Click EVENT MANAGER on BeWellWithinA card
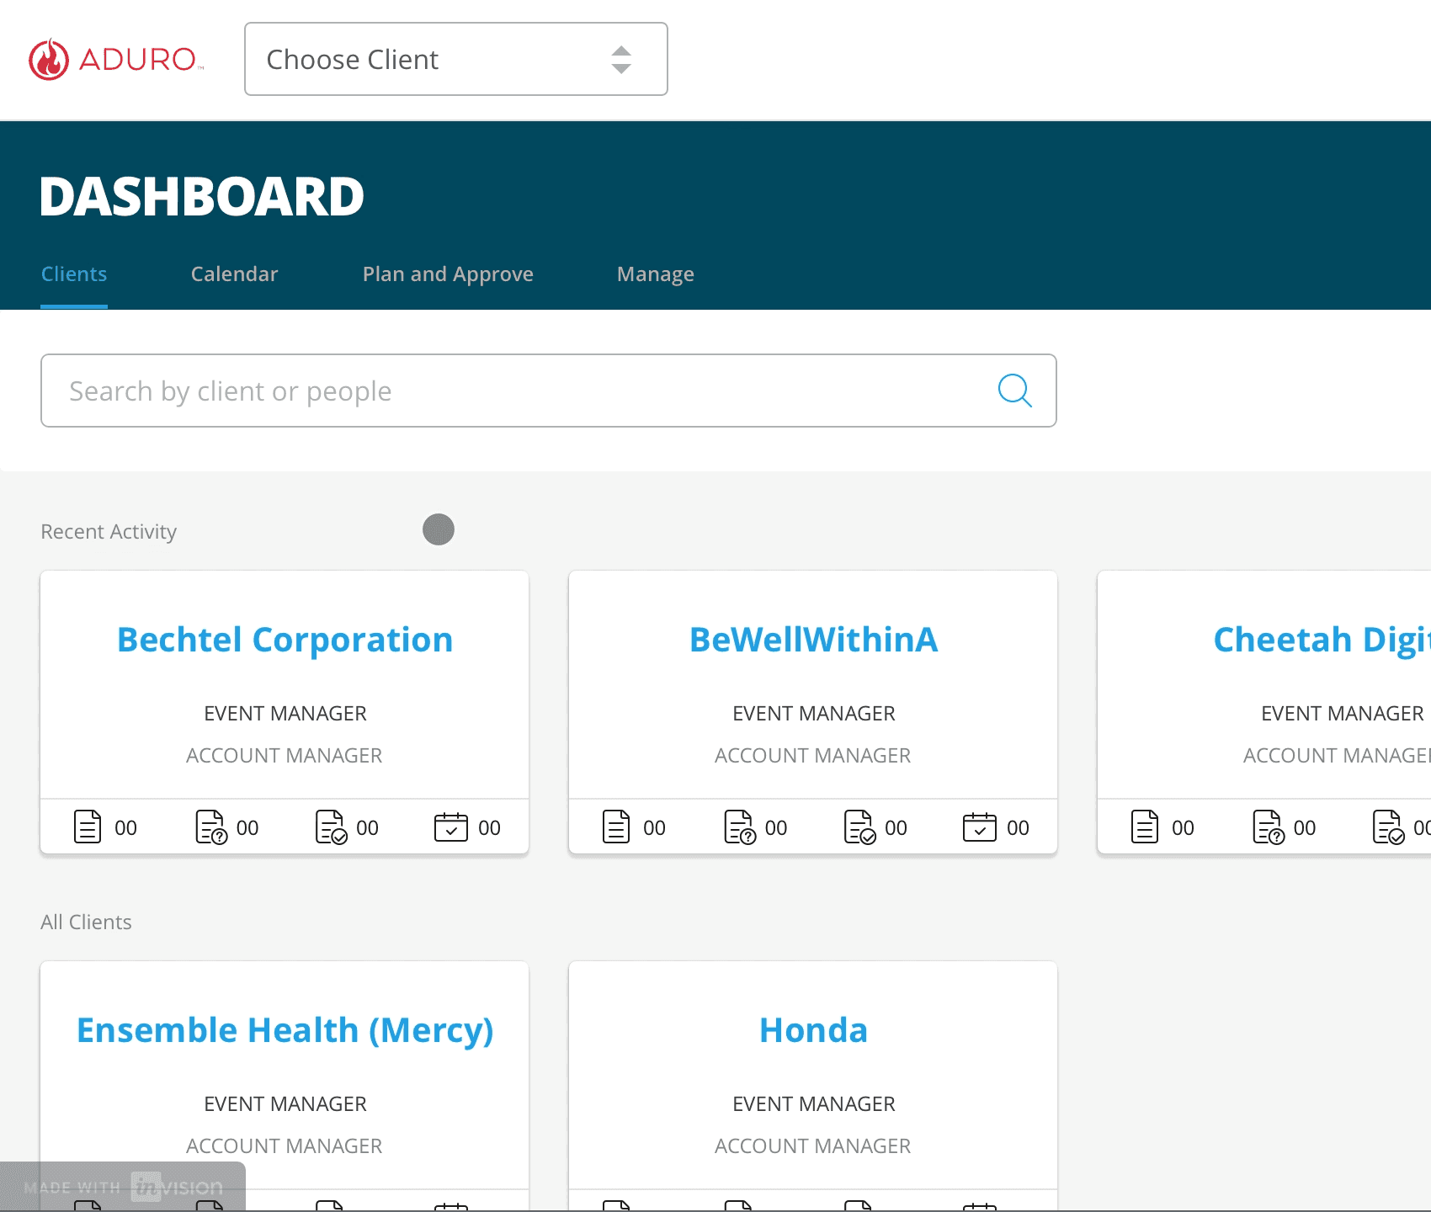This screenshot has width=1431, height=1212. tap(814, 714)
